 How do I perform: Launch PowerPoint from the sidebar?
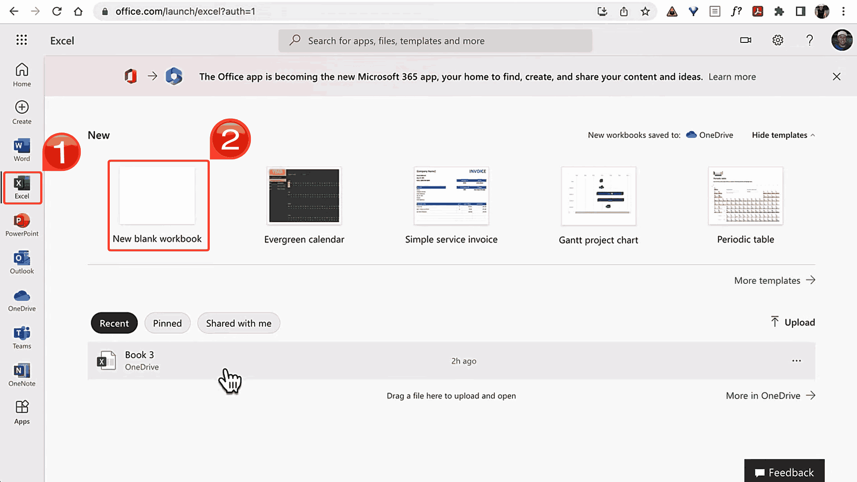tap(22, 225)
